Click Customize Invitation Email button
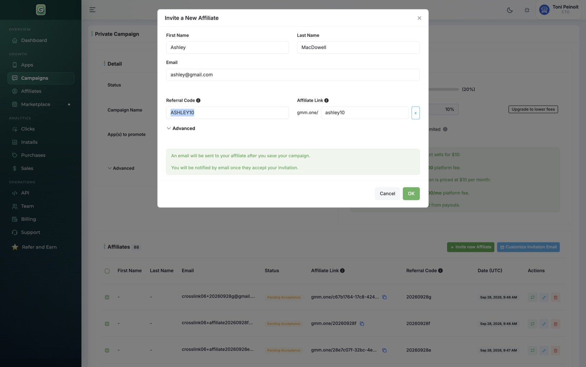This screenshot has height=367, width=586. point(528,247)
